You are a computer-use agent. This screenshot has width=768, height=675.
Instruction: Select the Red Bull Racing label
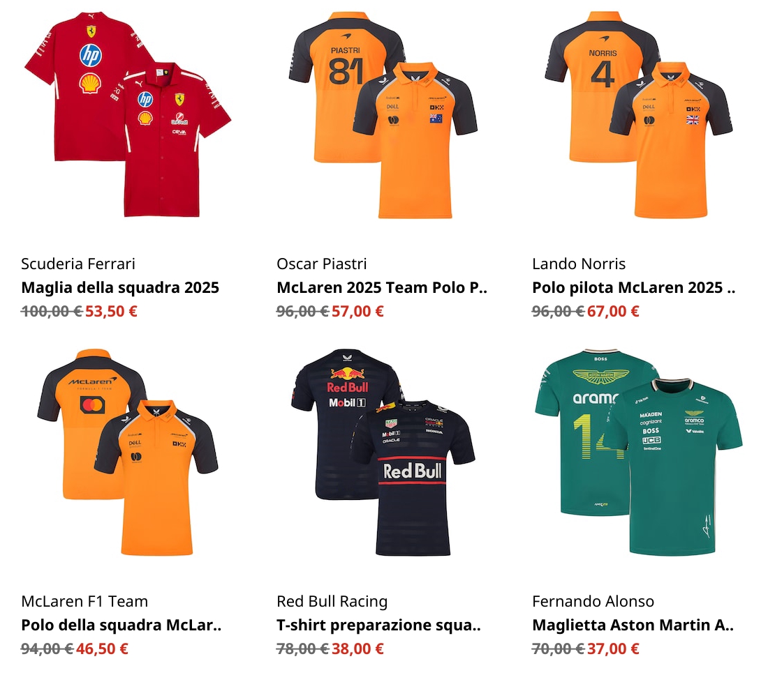[x=332, y=602]
